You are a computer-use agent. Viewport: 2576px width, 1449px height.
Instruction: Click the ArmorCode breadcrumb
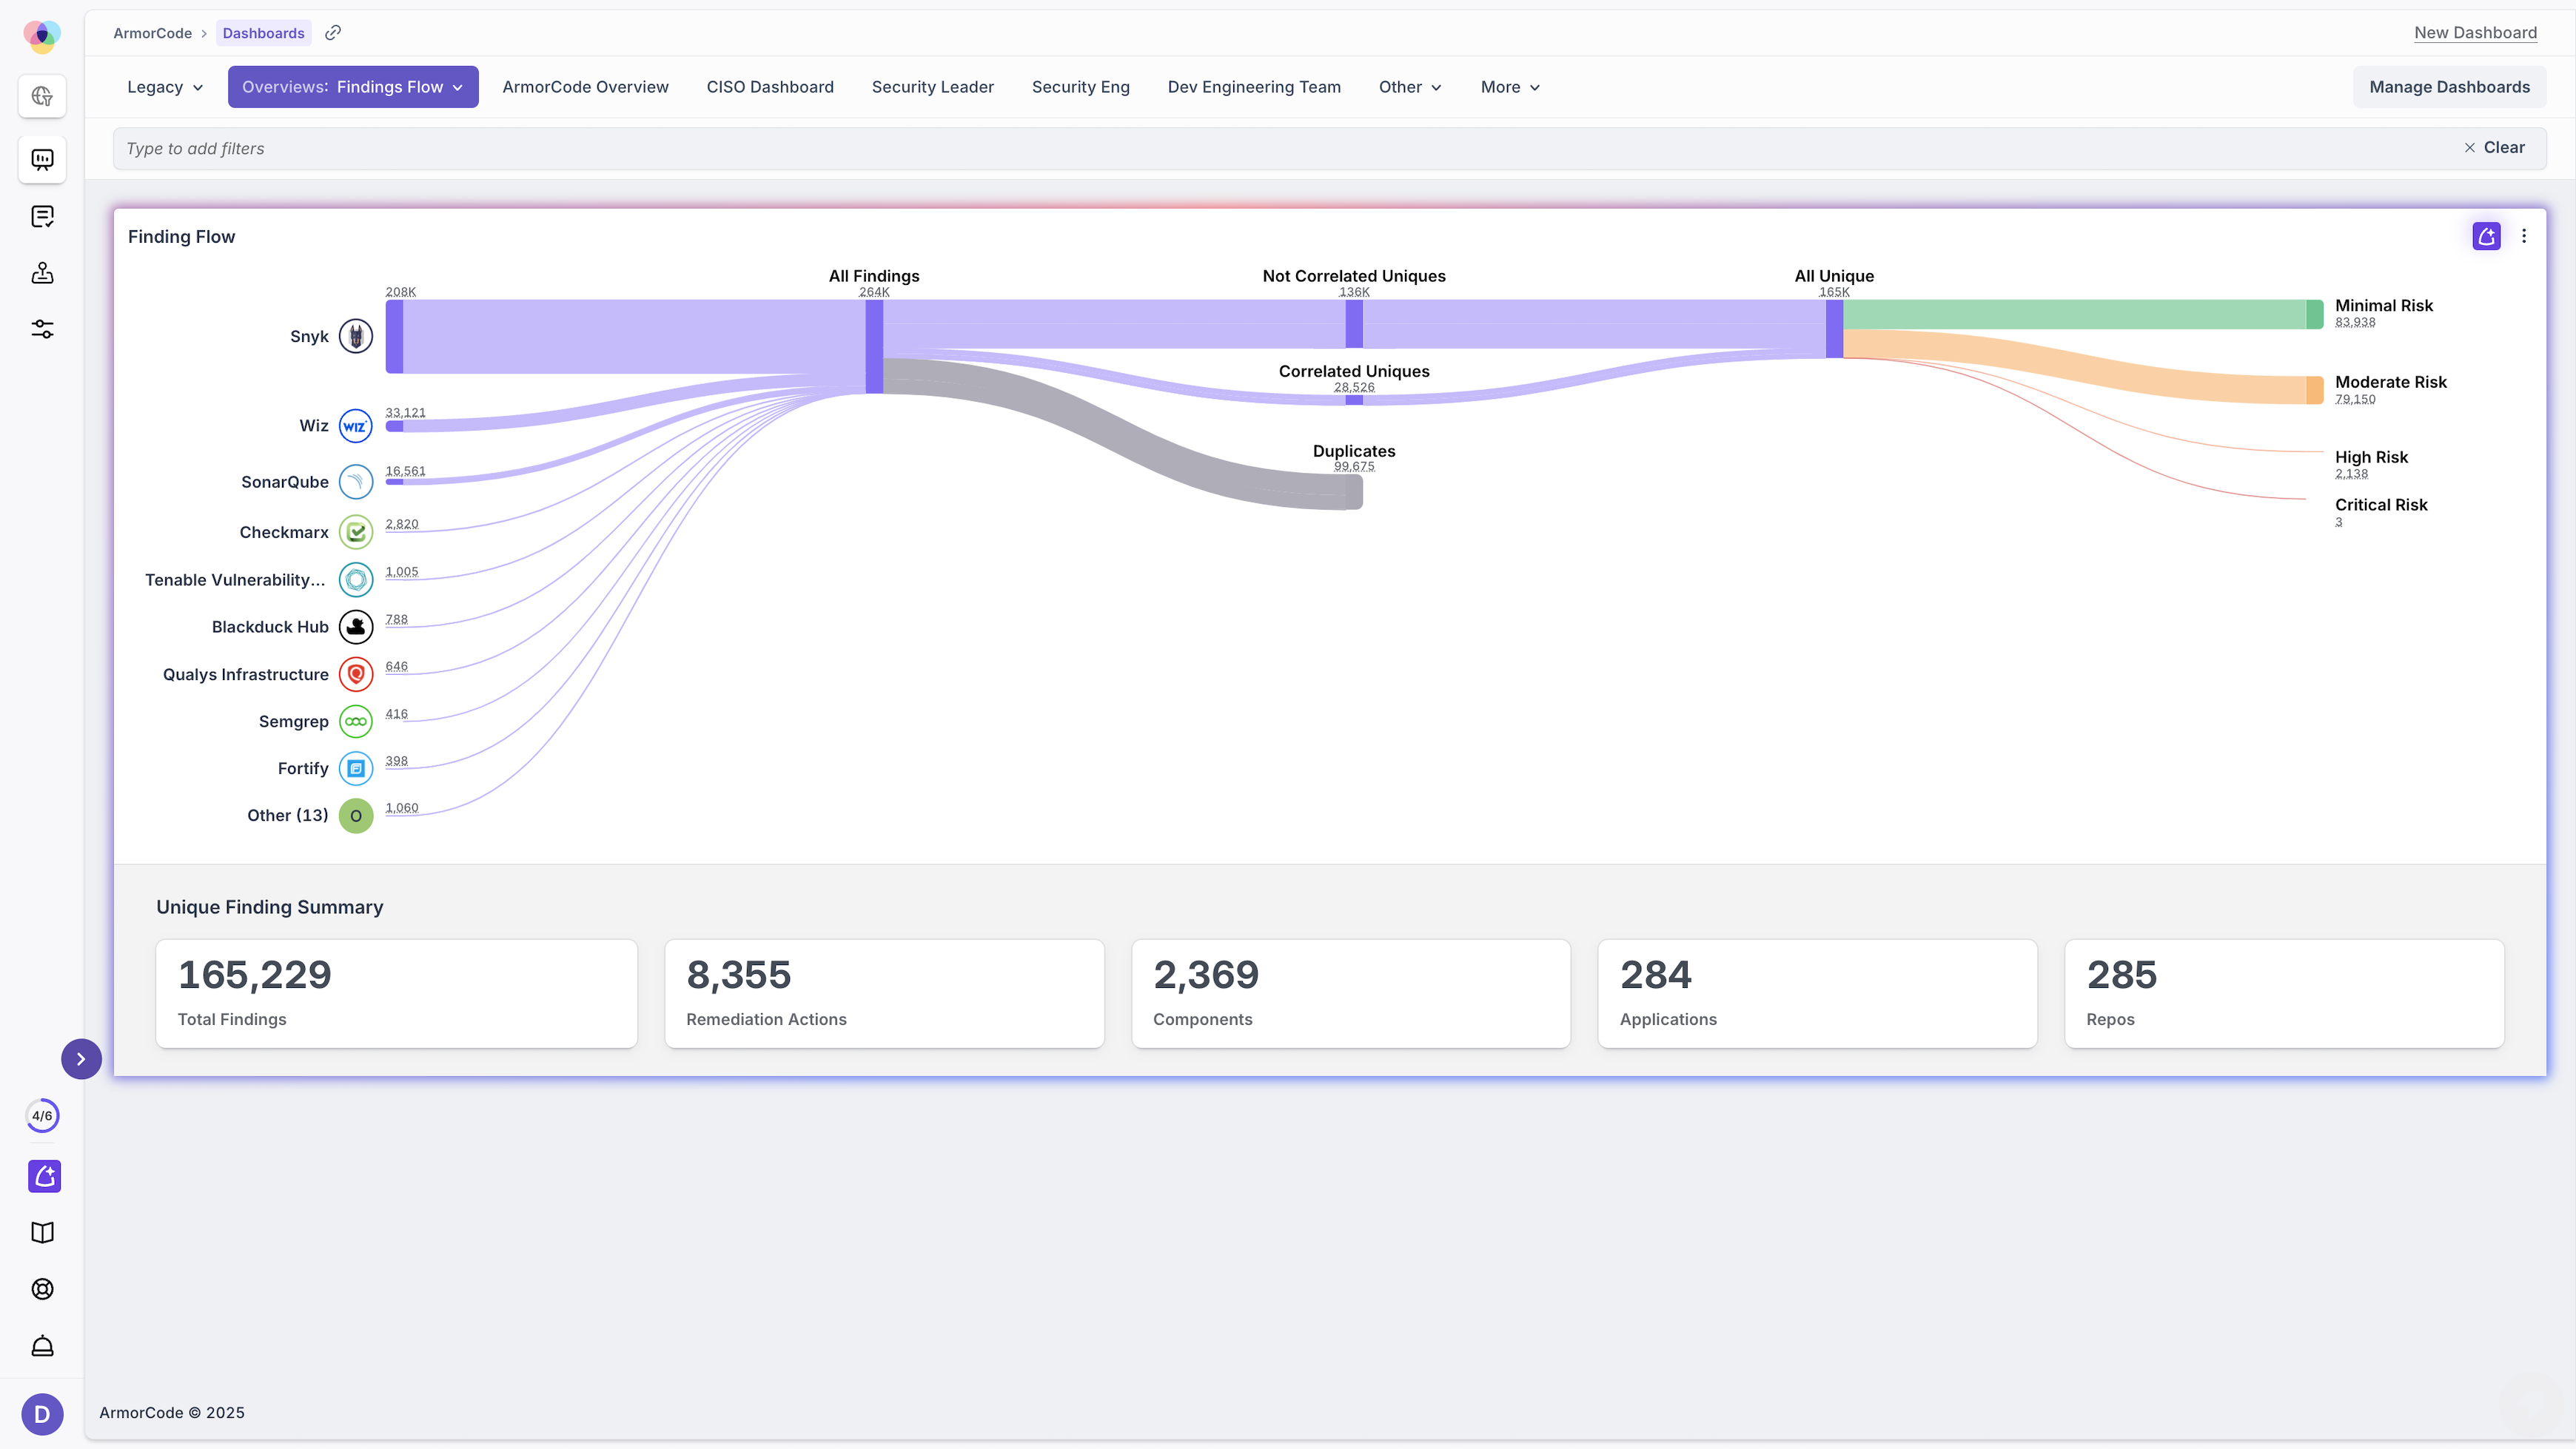point(152,33)
